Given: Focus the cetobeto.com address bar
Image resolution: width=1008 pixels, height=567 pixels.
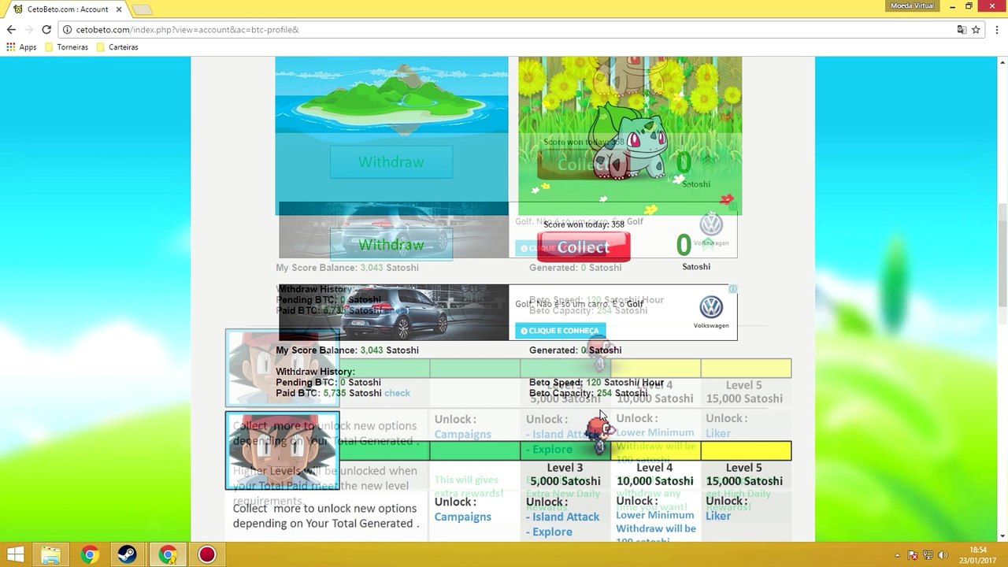Looking at the screenshot, I should pos(504,29).
